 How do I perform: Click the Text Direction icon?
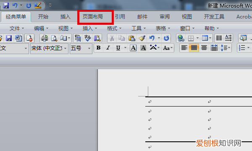click(x=228, y=38)
